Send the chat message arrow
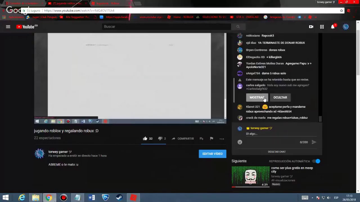 pyautogui.click(x=314, y=142)
